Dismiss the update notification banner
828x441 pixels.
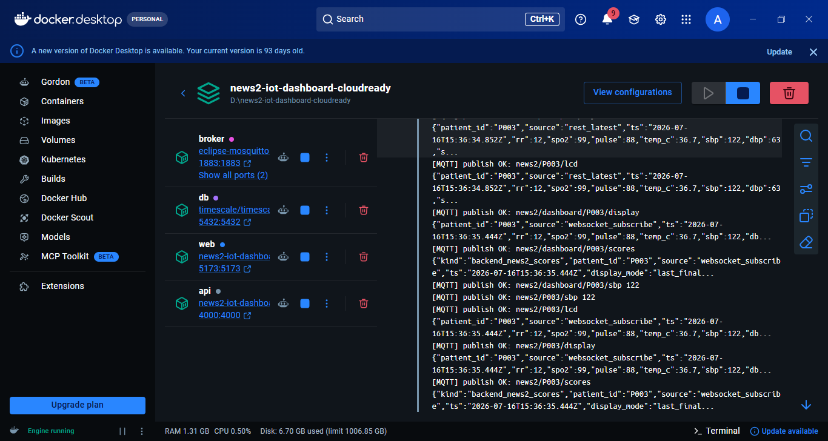(813, 52)
